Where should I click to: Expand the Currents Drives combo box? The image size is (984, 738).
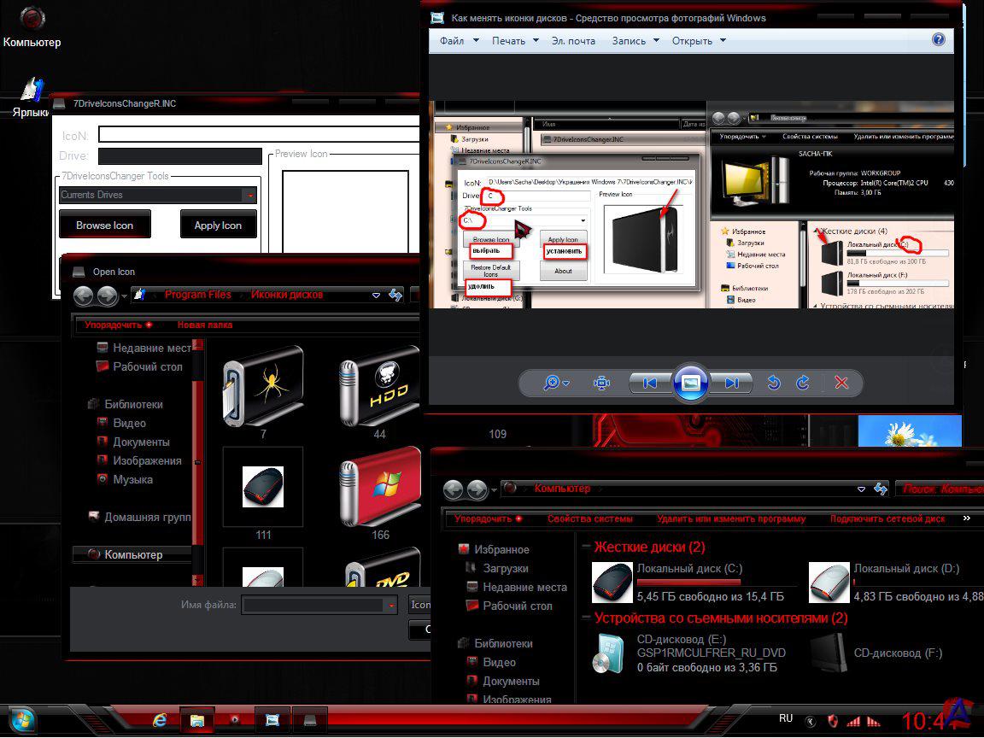pyautogui.click(x=250, y=196)
